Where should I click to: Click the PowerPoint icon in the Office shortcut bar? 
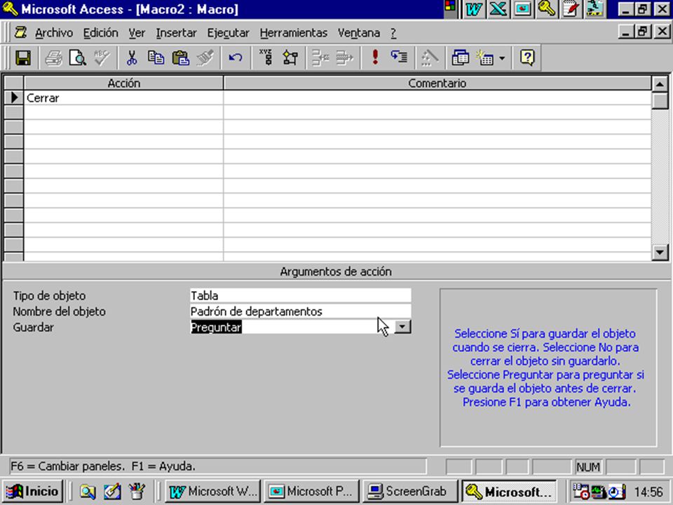point(522,9)
